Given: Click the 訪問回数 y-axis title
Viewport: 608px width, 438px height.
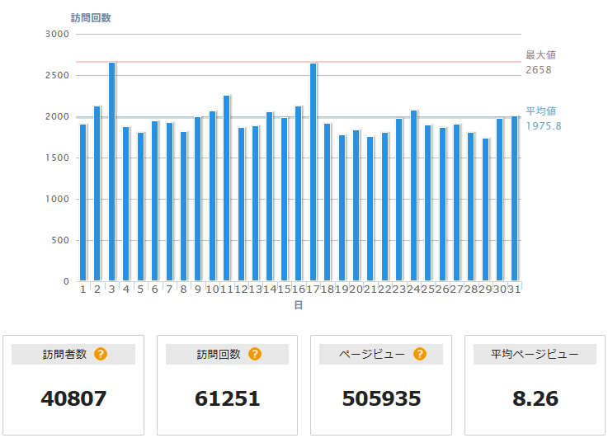Looking at the screenshot, I should pyautogui.click(x=91, y=18).
